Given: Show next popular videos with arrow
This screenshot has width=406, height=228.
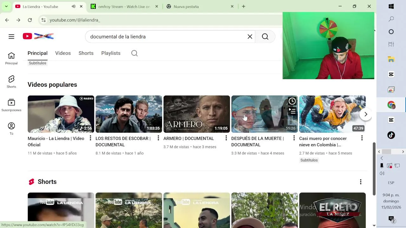Looking at the screenshot, I should click(x=366, y=114).
